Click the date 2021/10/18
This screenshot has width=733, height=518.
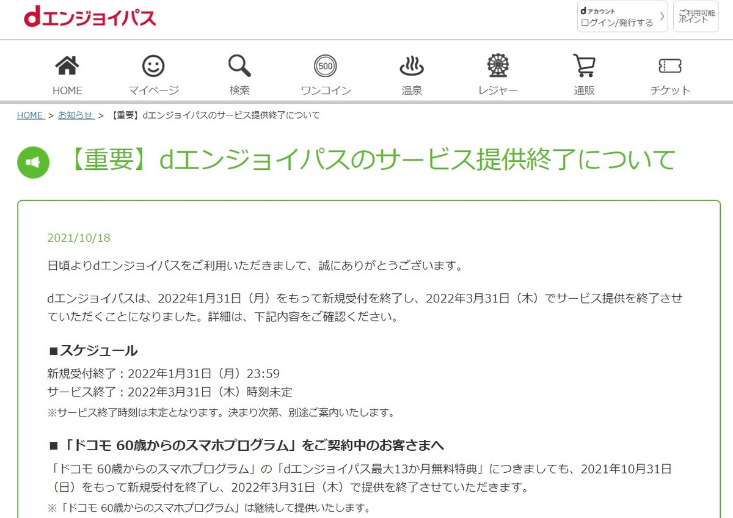tap(79, 238)
